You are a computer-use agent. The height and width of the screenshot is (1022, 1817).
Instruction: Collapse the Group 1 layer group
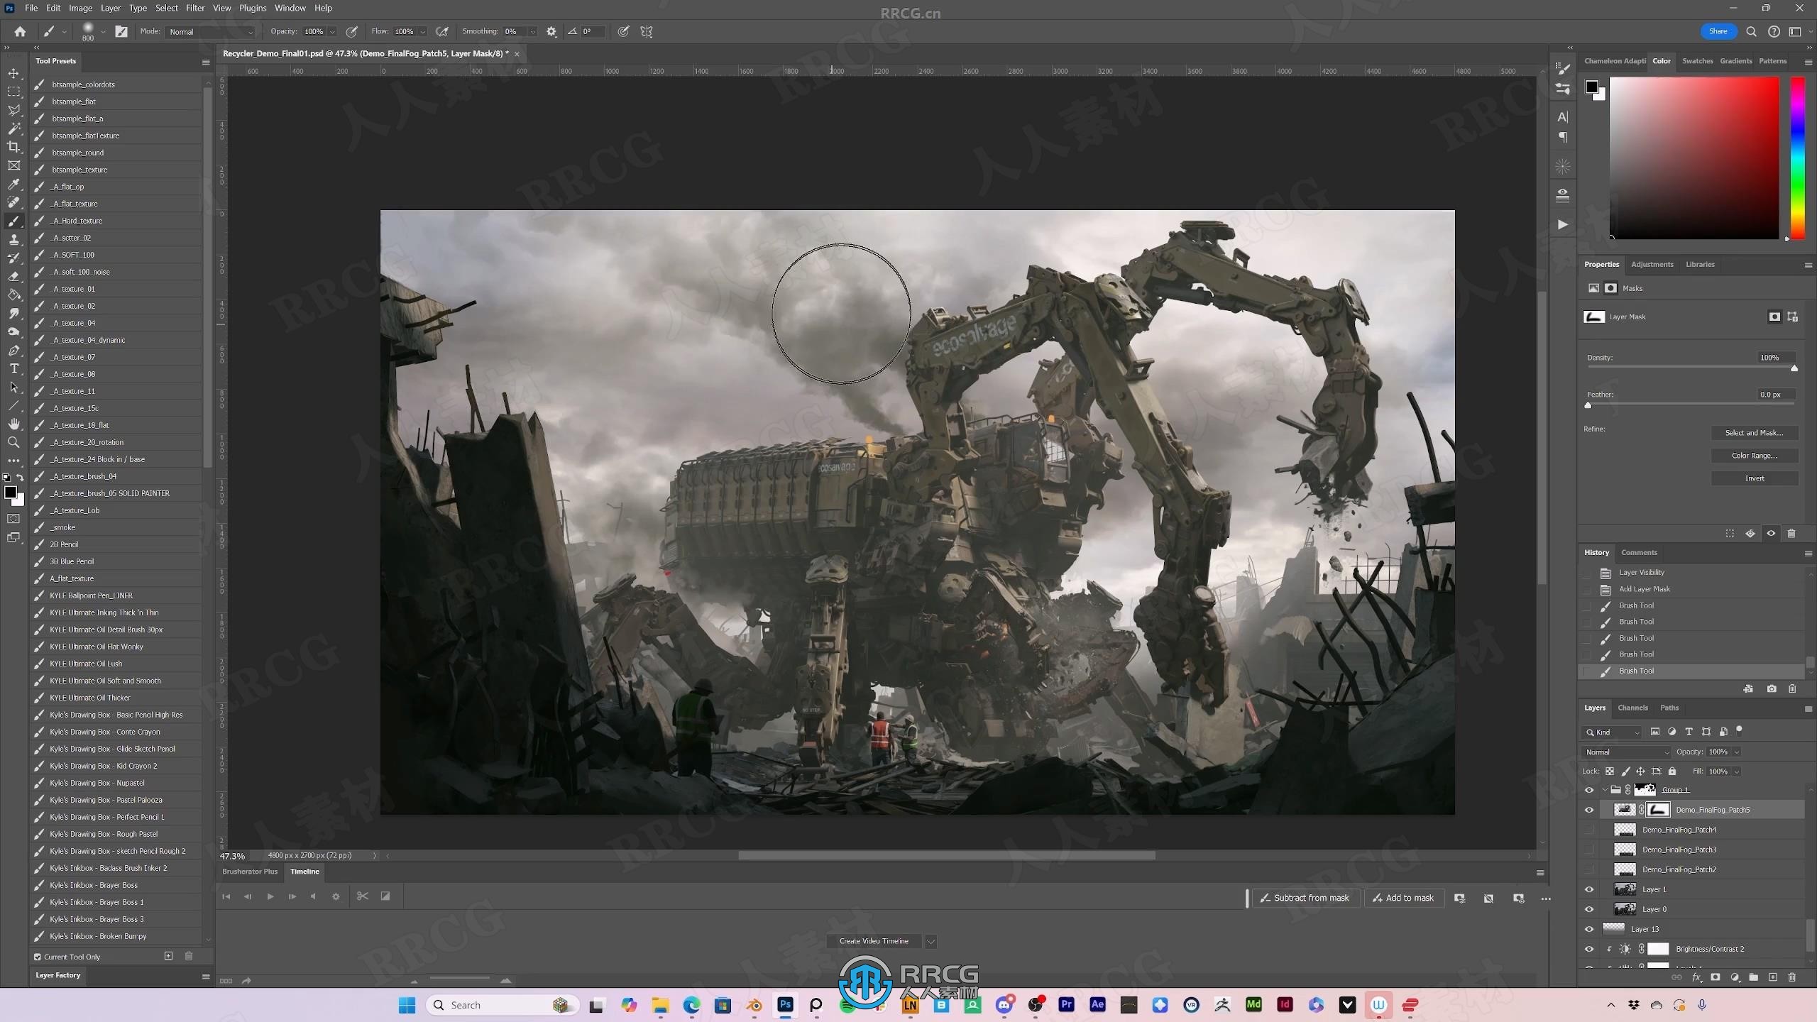click(1605, 790)
